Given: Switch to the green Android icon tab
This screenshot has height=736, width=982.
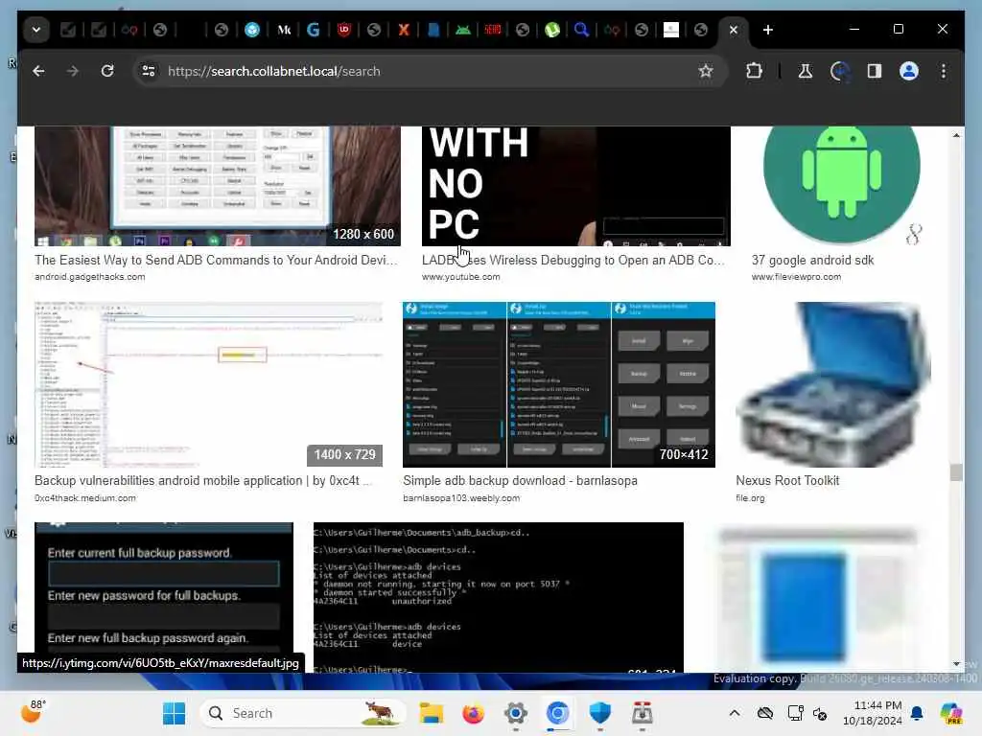Looking at the screenshot, I should tap(463, 30).
